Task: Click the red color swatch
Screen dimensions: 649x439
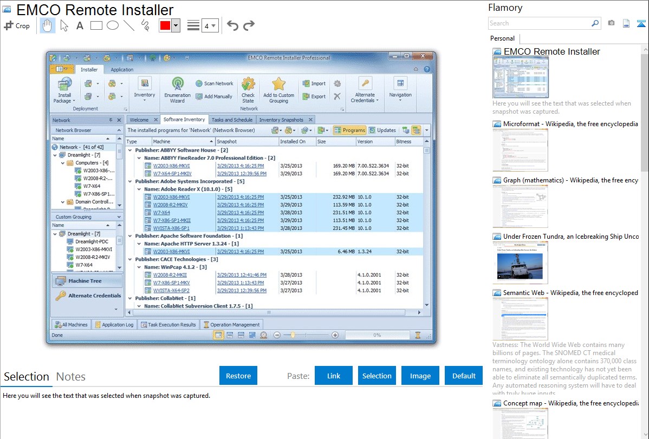Action: tap(165, 25)
